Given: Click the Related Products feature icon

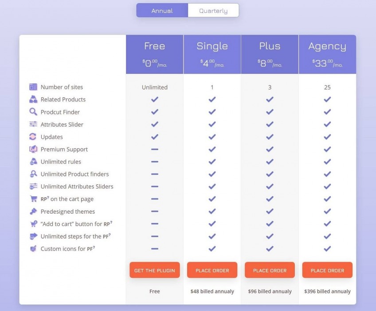Looking at the screenshot, I should tap(33, 100).
